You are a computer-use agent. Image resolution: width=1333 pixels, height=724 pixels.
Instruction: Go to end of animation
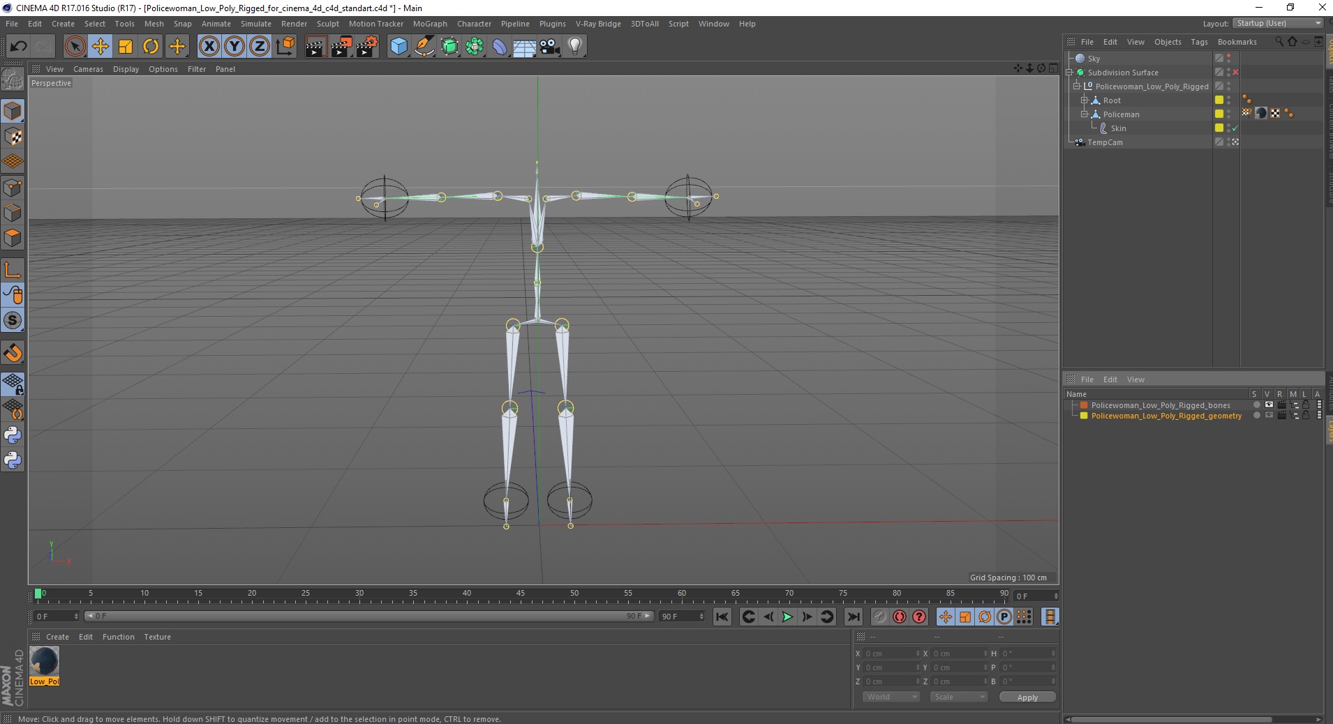854,617
